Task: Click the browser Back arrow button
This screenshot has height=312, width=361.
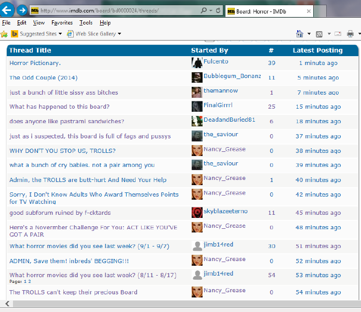Action: tap(7, 10)
